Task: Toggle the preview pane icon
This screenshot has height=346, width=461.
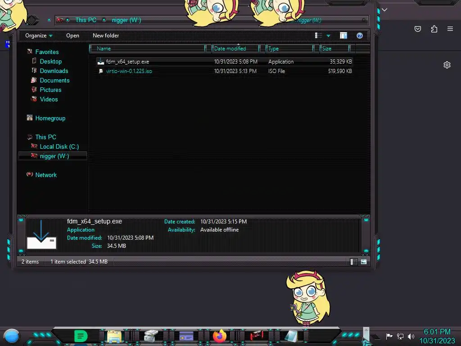Action: click(343, 36)
